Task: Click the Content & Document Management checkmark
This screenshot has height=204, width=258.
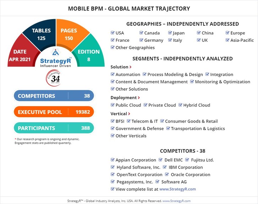Action: (x=112, y=81)
